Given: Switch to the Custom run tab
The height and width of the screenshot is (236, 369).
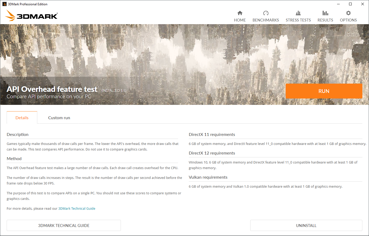Looking at the screenshot, I should [x=59, y=118].
